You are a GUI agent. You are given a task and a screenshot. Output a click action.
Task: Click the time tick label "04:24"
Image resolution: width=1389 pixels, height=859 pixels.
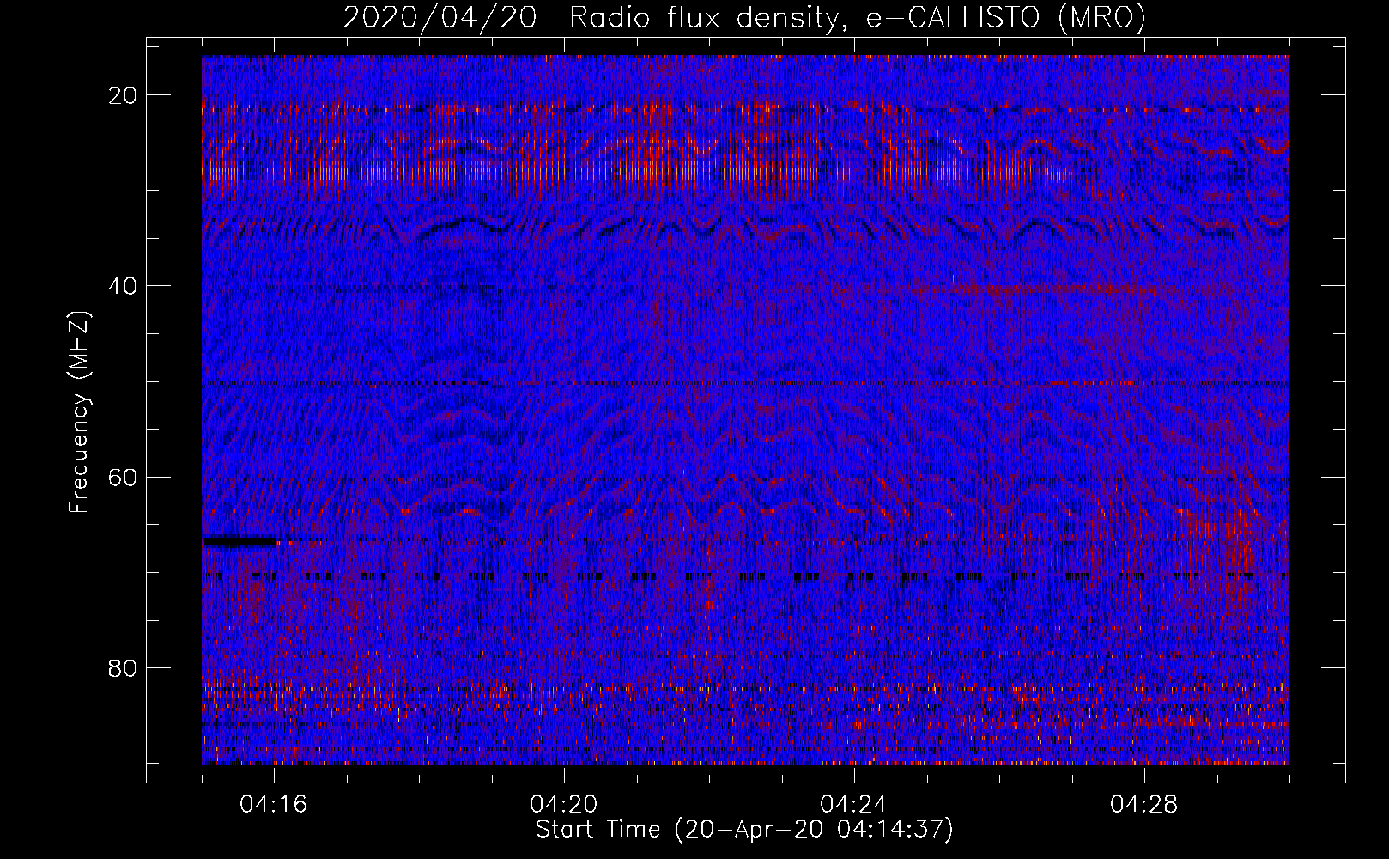point(854,805)
